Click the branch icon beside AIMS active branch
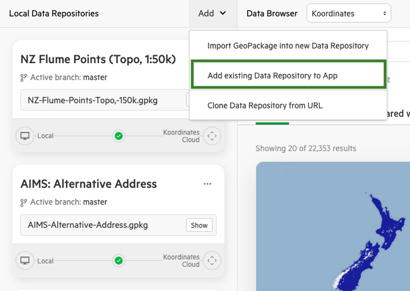Image resolution: width=410 pixels, height=291 pixels. [x=23, y=202]
